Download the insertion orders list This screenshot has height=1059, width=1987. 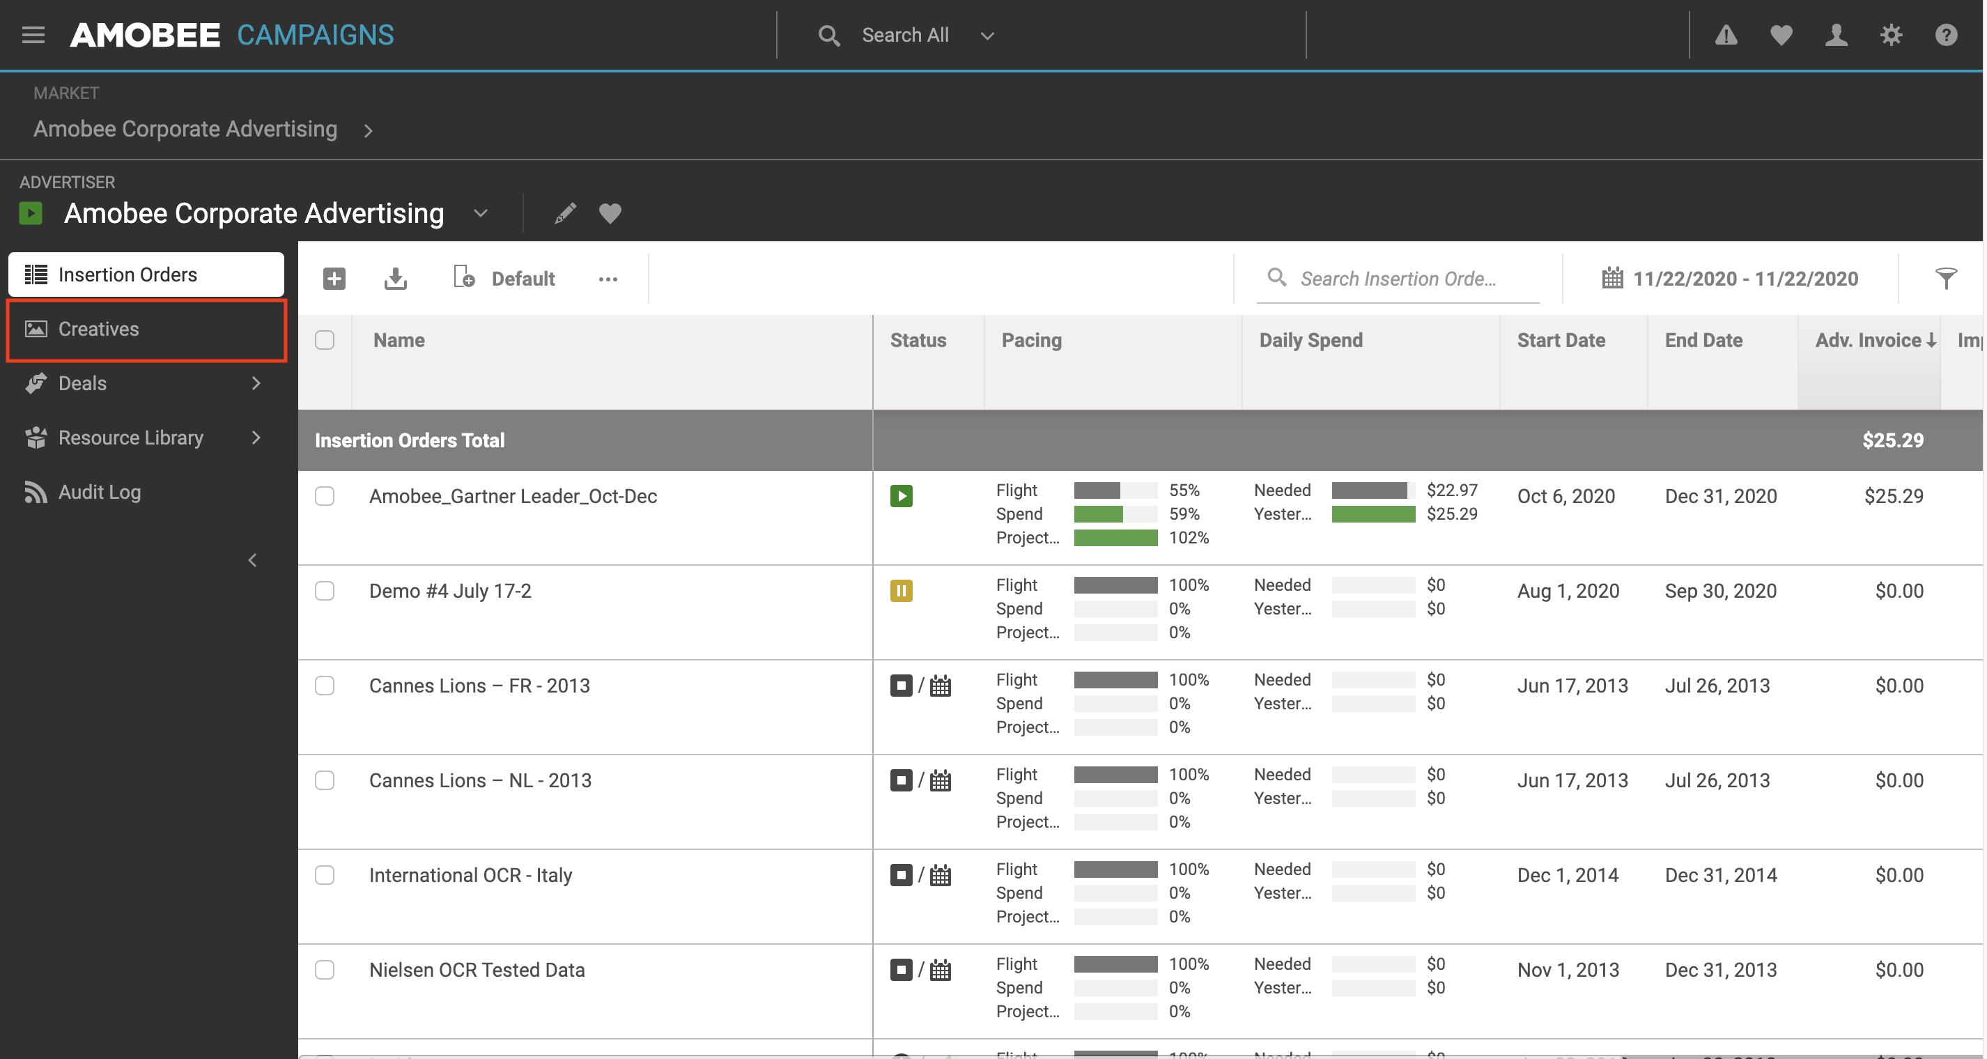395,279
